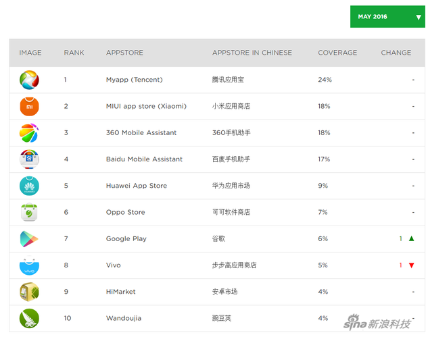Click the 24% coverage value
Screen dimensions: 426x339
pyautogui.click(x=325, y=80)
